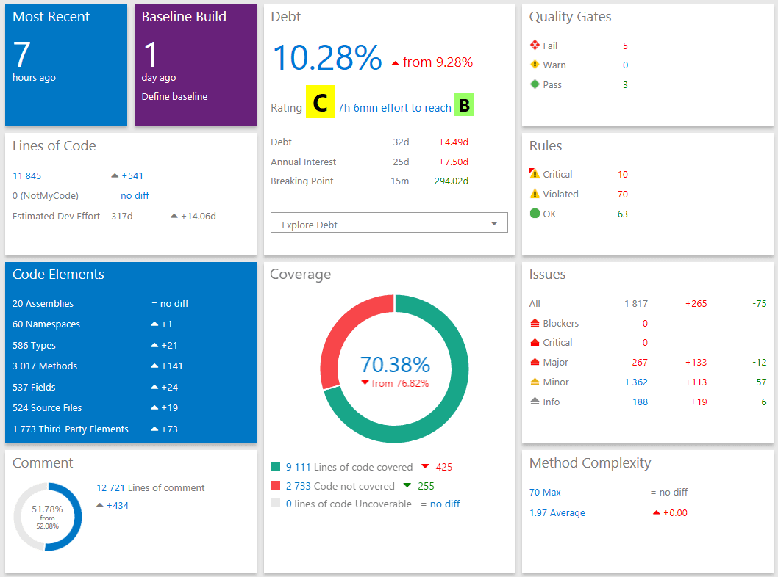
Task: Click the Violated rules icon
Action: click(x=534, y=194)
